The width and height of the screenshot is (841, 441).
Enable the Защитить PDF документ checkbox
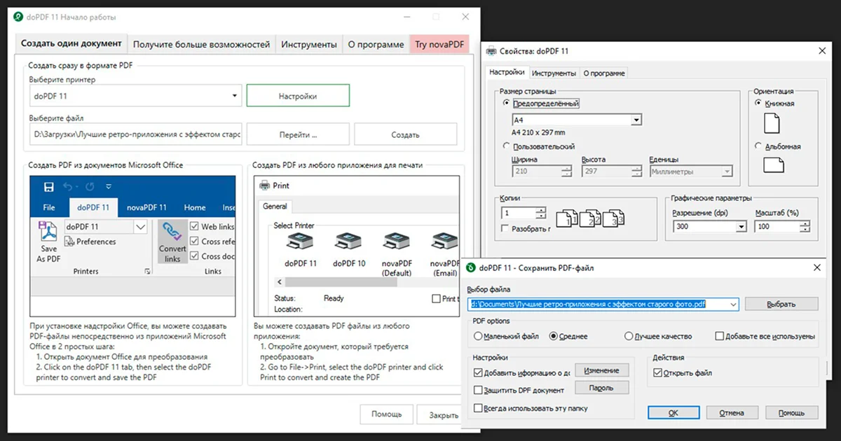tap(478, 390)
